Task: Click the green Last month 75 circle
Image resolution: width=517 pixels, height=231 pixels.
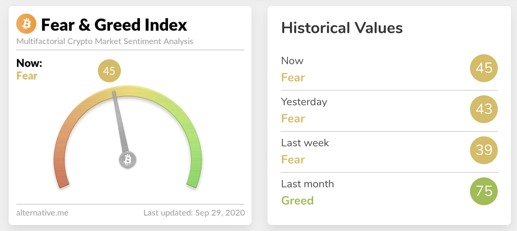Action: (484, 191)
